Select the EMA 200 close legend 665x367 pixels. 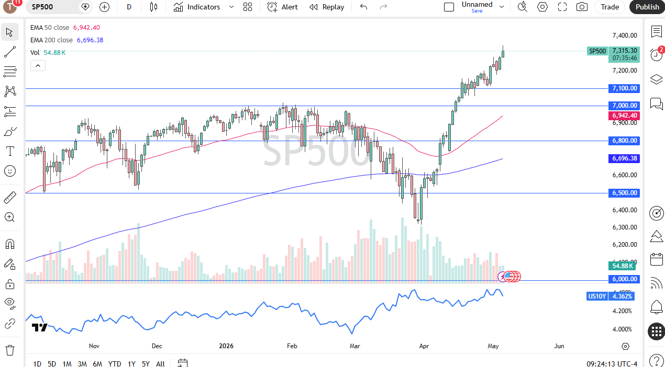(51, 40)
